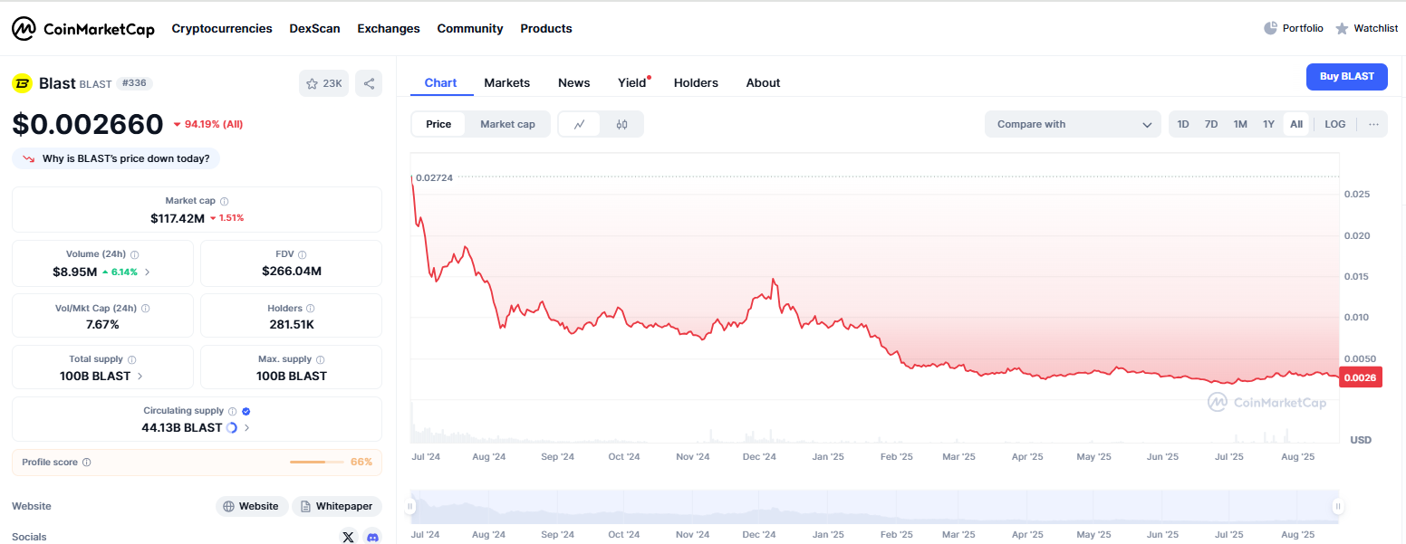Click the share icon next to 23K
Screen dimensions: 1406x544
click(x=369, y=83)
